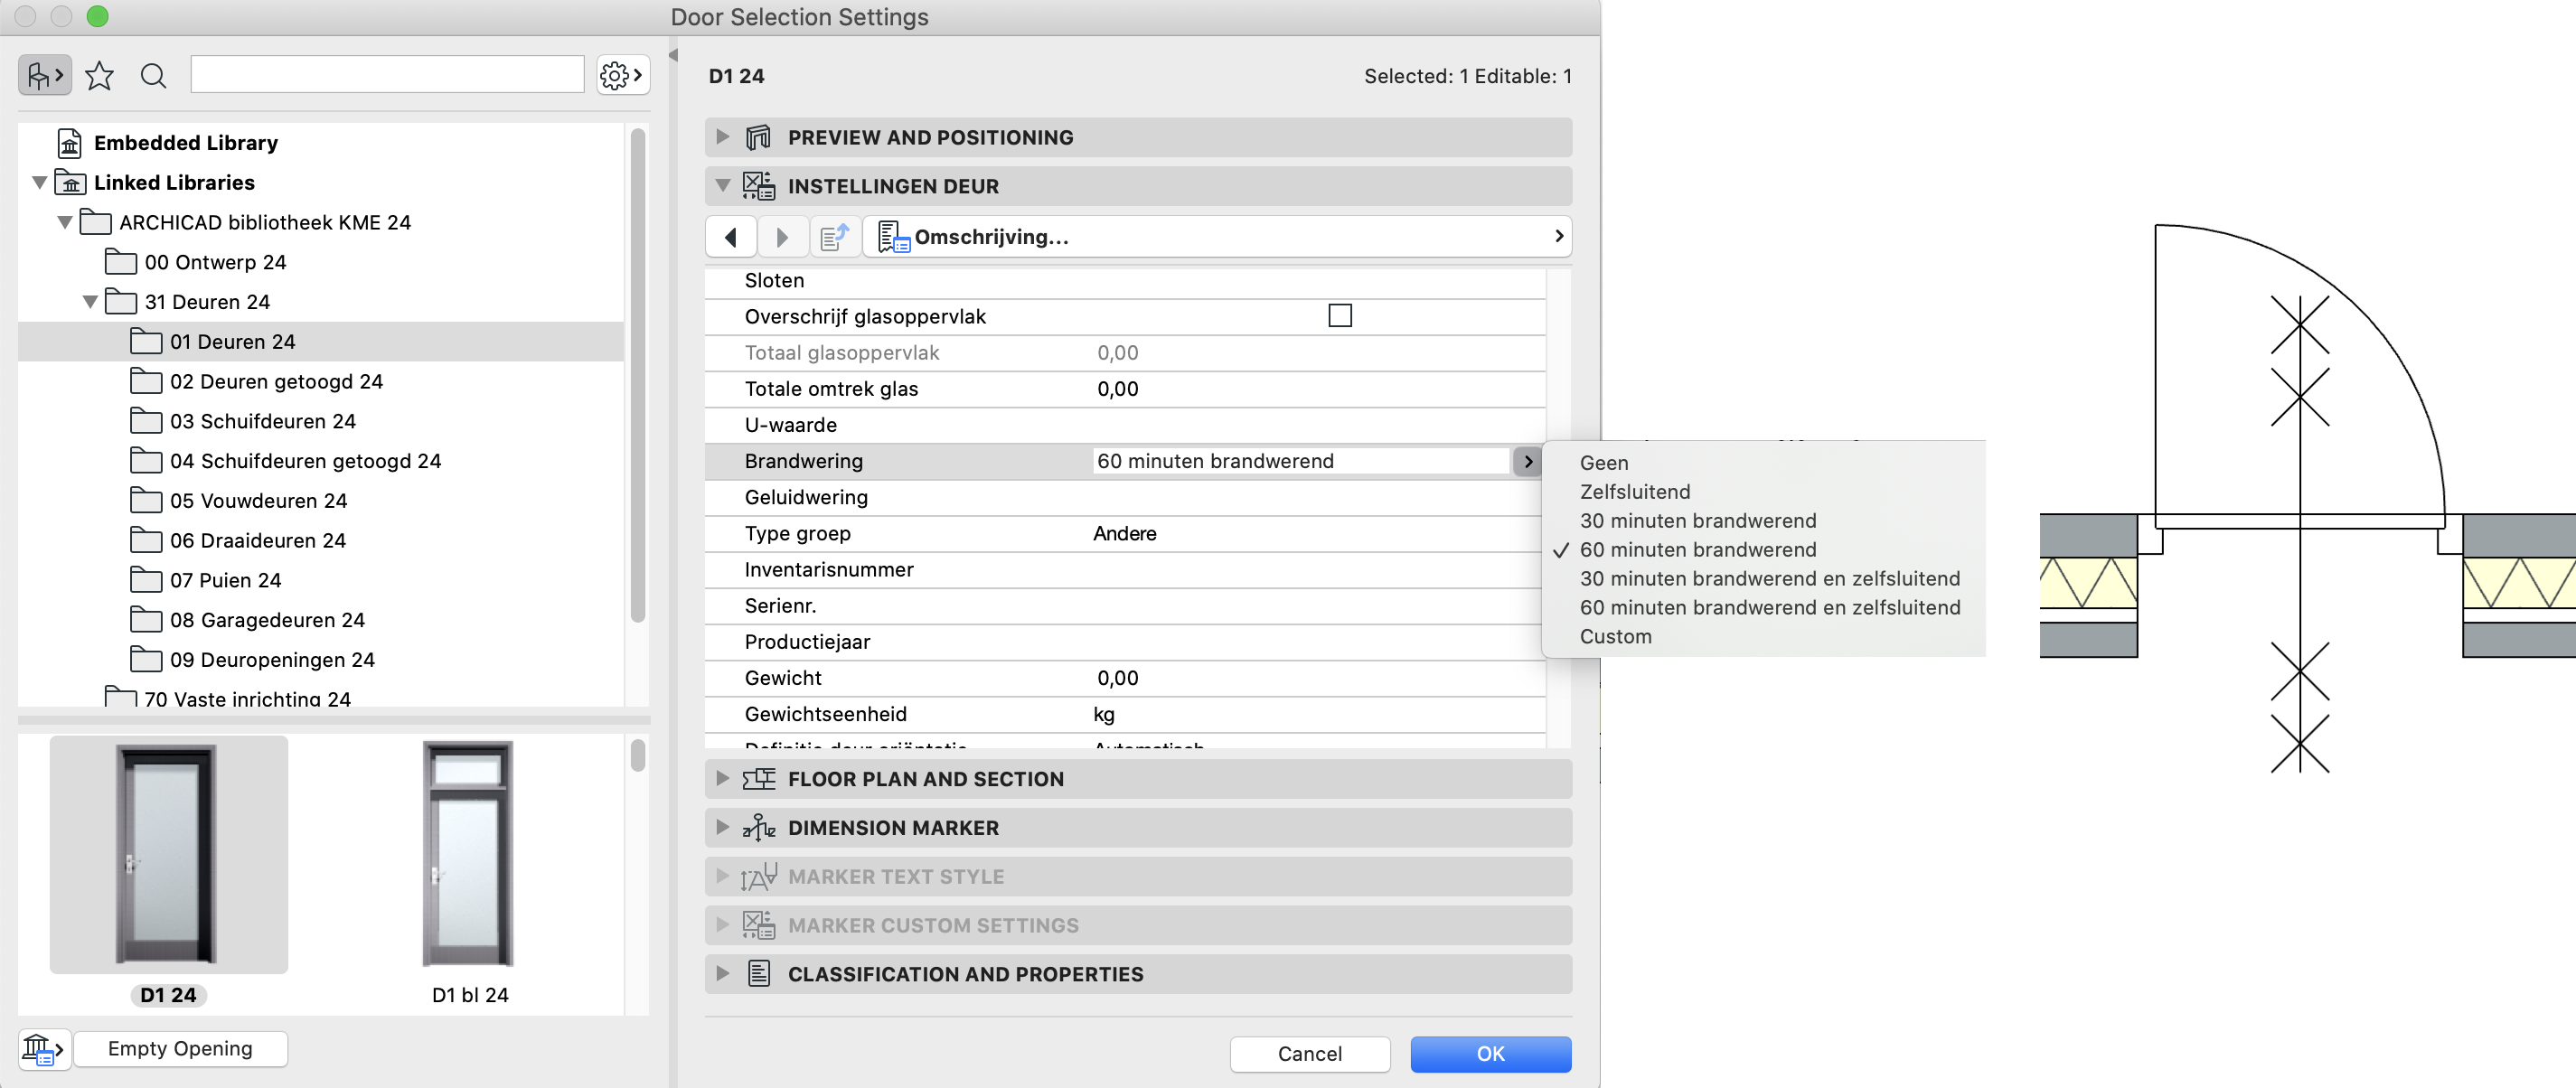Open the Omschrijving page selector dropdown

click(1218, 237)
